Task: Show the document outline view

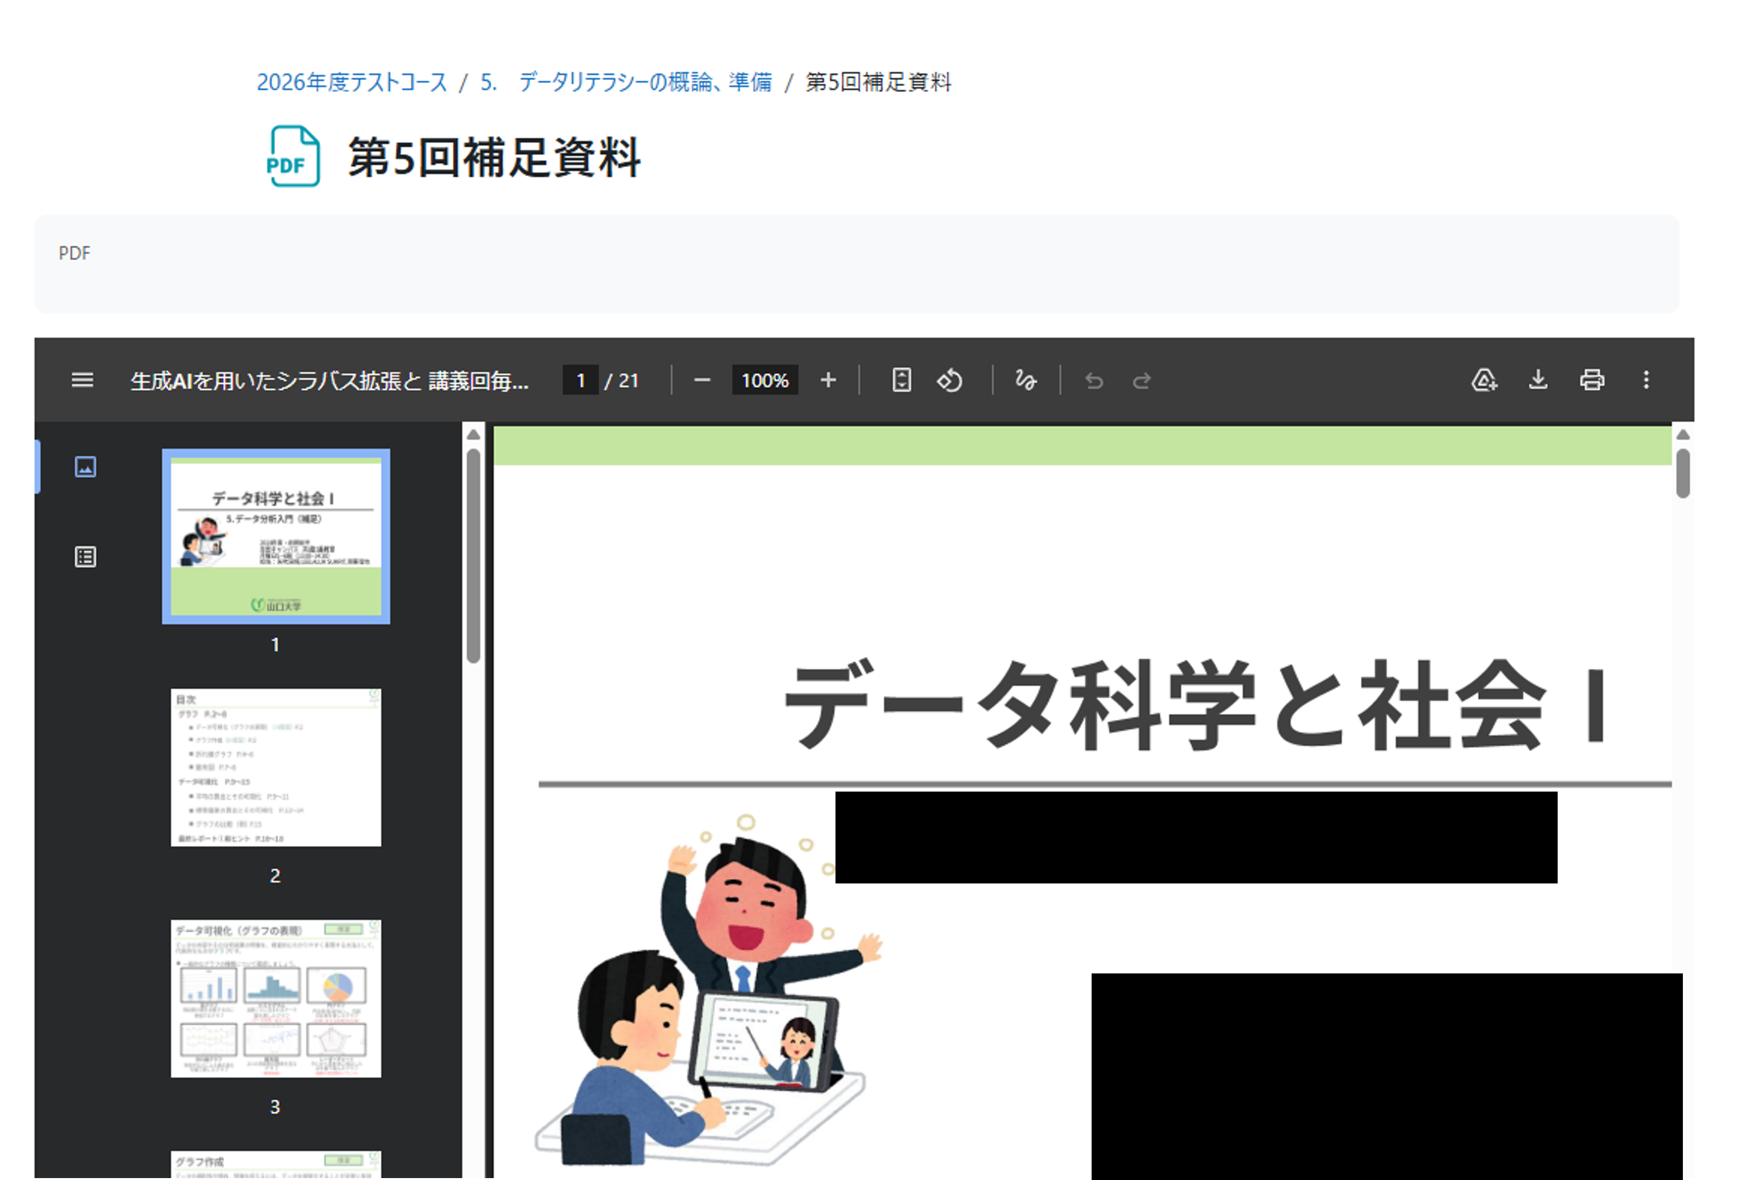Action: click(x=85, y=557)
